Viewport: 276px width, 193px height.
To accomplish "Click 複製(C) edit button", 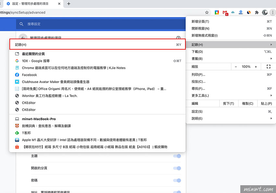I will pos(248,103).
